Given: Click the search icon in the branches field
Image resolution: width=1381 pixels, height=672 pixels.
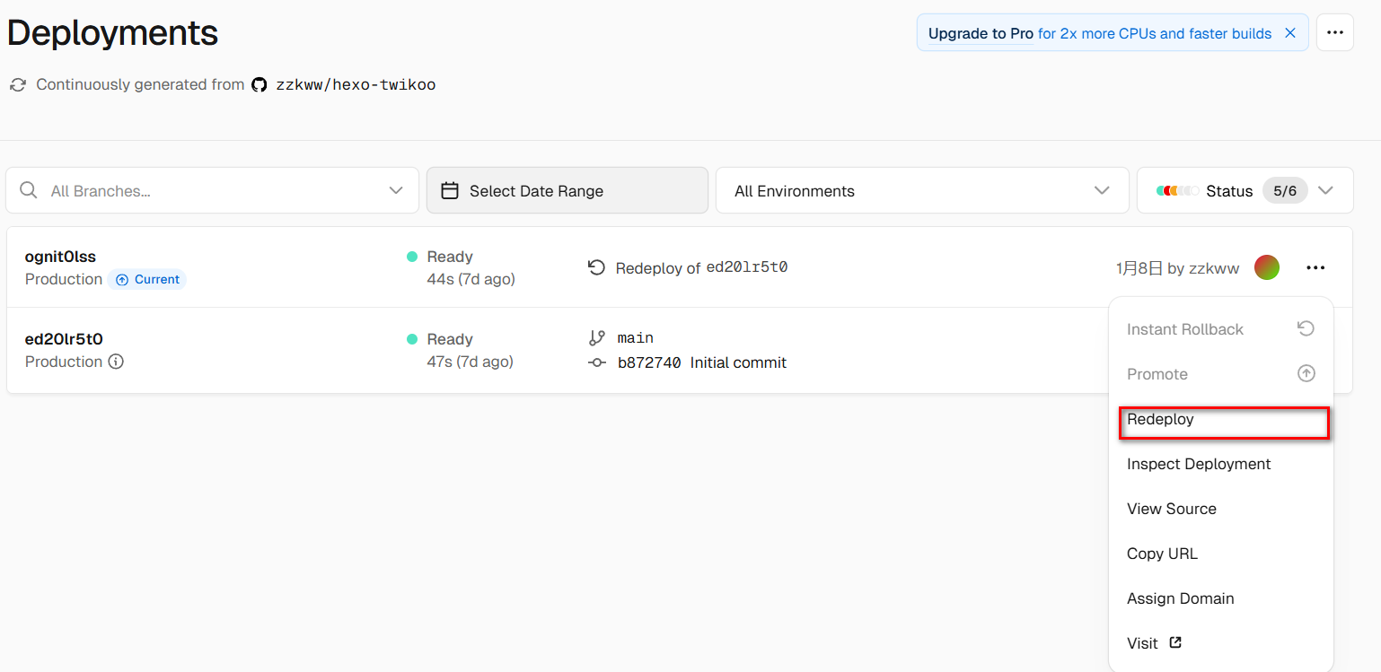Looking at the screenshot, I should point(29,190).
